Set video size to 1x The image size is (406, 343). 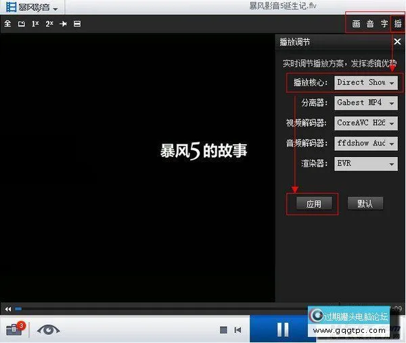[35, 24]
